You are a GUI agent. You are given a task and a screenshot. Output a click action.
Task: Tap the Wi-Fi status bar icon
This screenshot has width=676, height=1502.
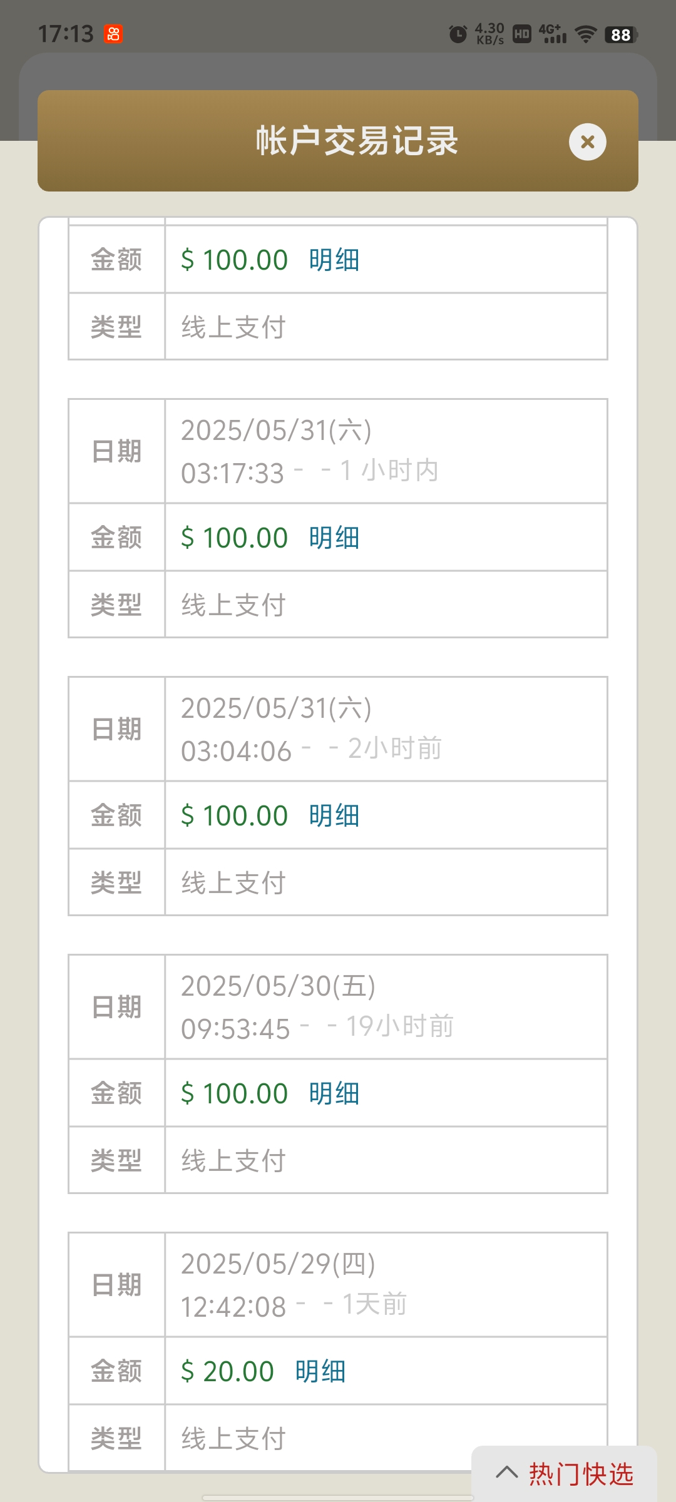point(586,34)
